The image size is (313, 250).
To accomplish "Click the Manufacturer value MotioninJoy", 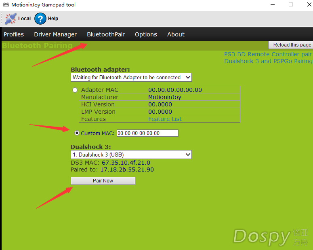I will coord(165,97).
